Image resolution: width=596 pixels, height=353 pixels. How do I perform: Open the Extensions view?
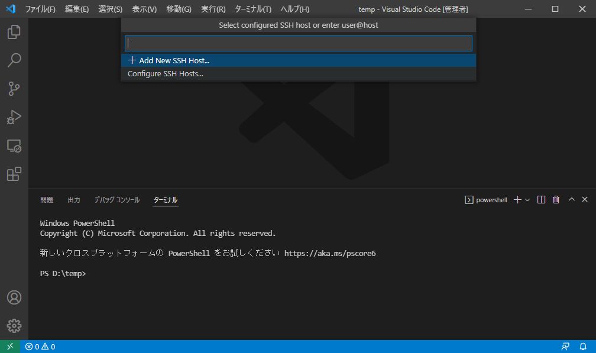(14, 174)
